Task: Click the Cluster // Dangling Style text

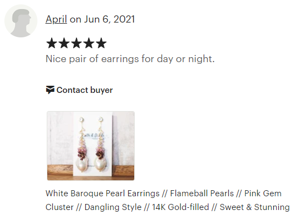Action: 94,207
